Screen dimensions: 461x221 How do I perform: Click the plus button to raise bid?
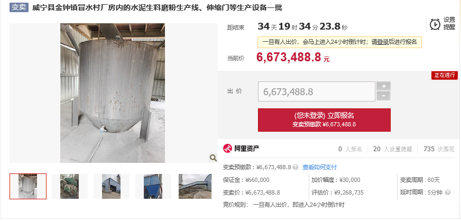point(383,86)
